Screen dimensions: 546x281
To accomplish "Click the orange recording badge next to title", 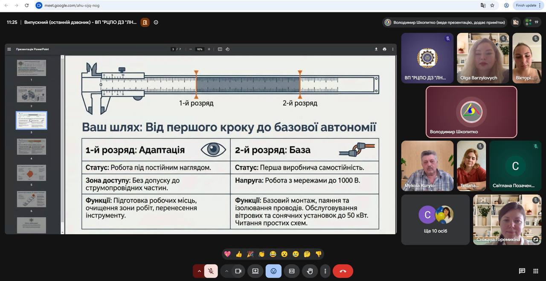I will [x=145, y=22].
